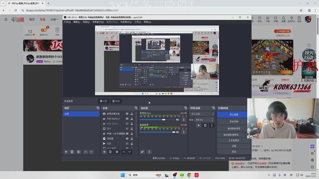Open the transition type dropdown 淡入淡出
Viewport: 319px width, 179px height.
pyautogui.click(x=202, y=114)
